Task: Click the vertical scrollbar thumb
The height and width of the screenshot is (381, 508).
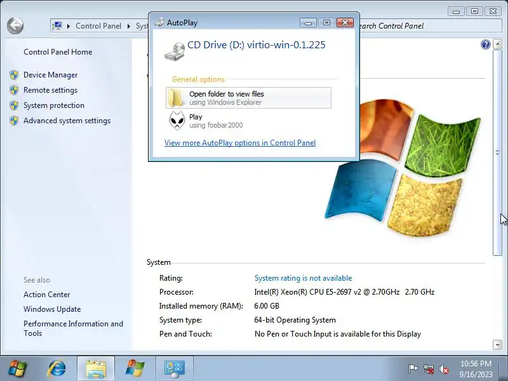Action: [x=497, y=152]
